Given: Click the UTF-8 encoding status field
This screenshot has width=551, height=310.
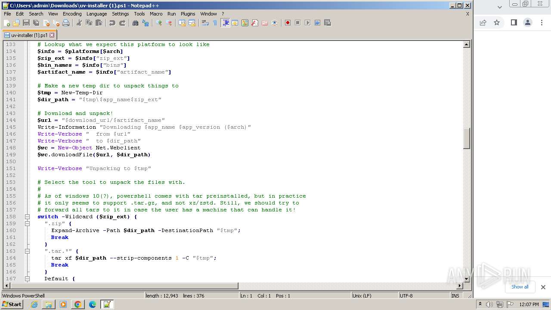Looking at the screenshot, I should click(x=424, y=296).
